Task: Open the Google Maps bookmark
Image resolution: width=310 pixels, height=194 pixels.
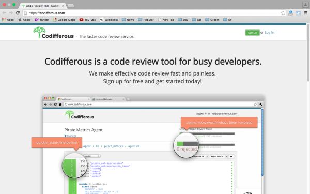Action: click(64, 20)
